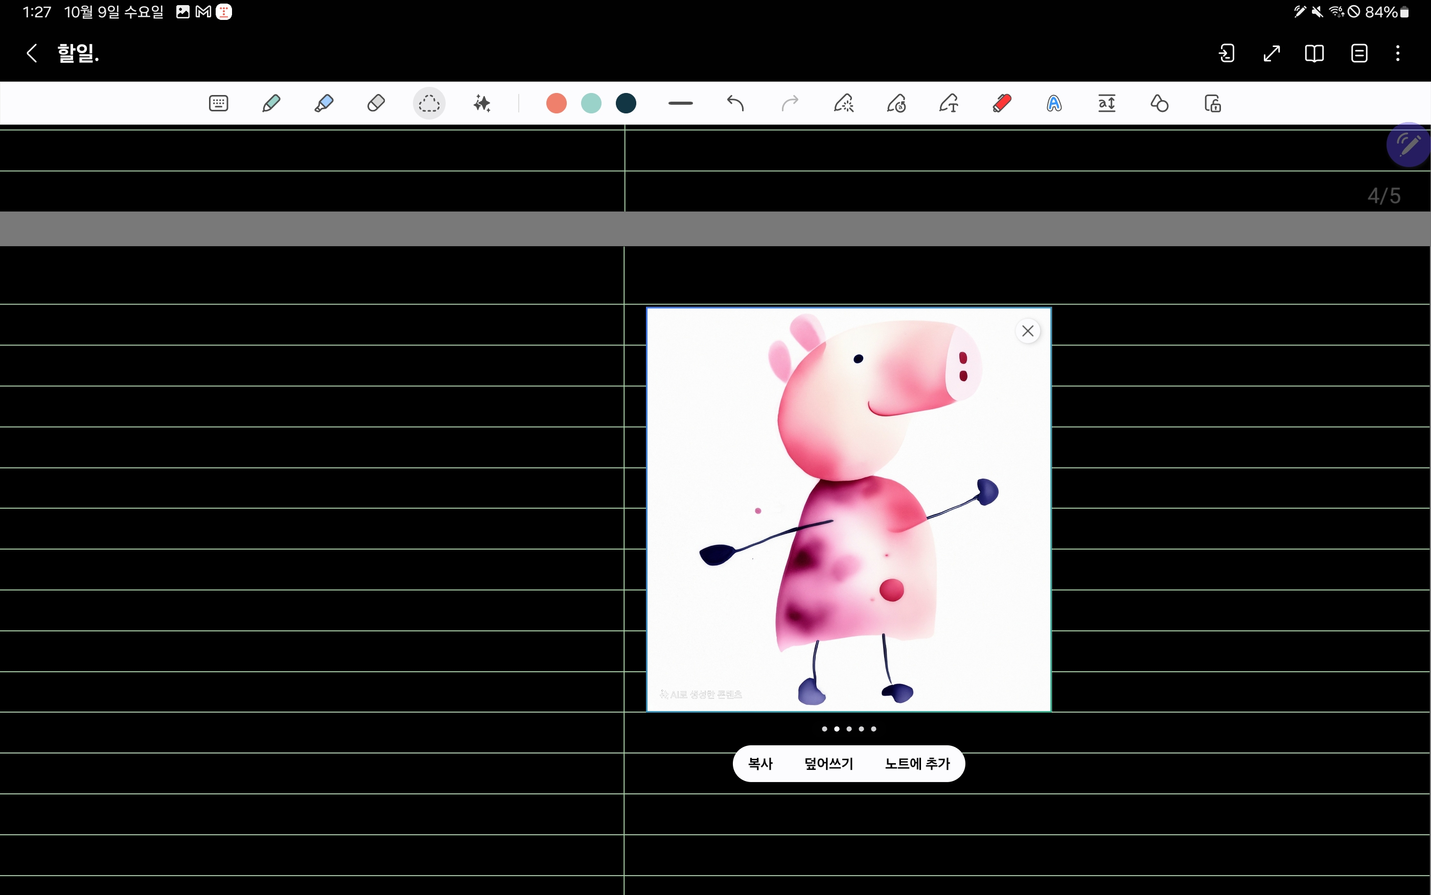Tap the diagonal arrows full-screen icon
This screenshot has width=1431, height=895.
click(1271, 53)
